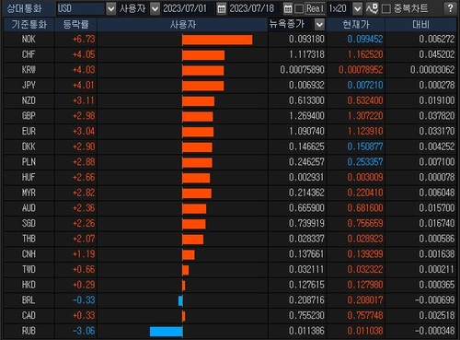
Task: Enable the Real checkbox
Action: tap(299, 9)
